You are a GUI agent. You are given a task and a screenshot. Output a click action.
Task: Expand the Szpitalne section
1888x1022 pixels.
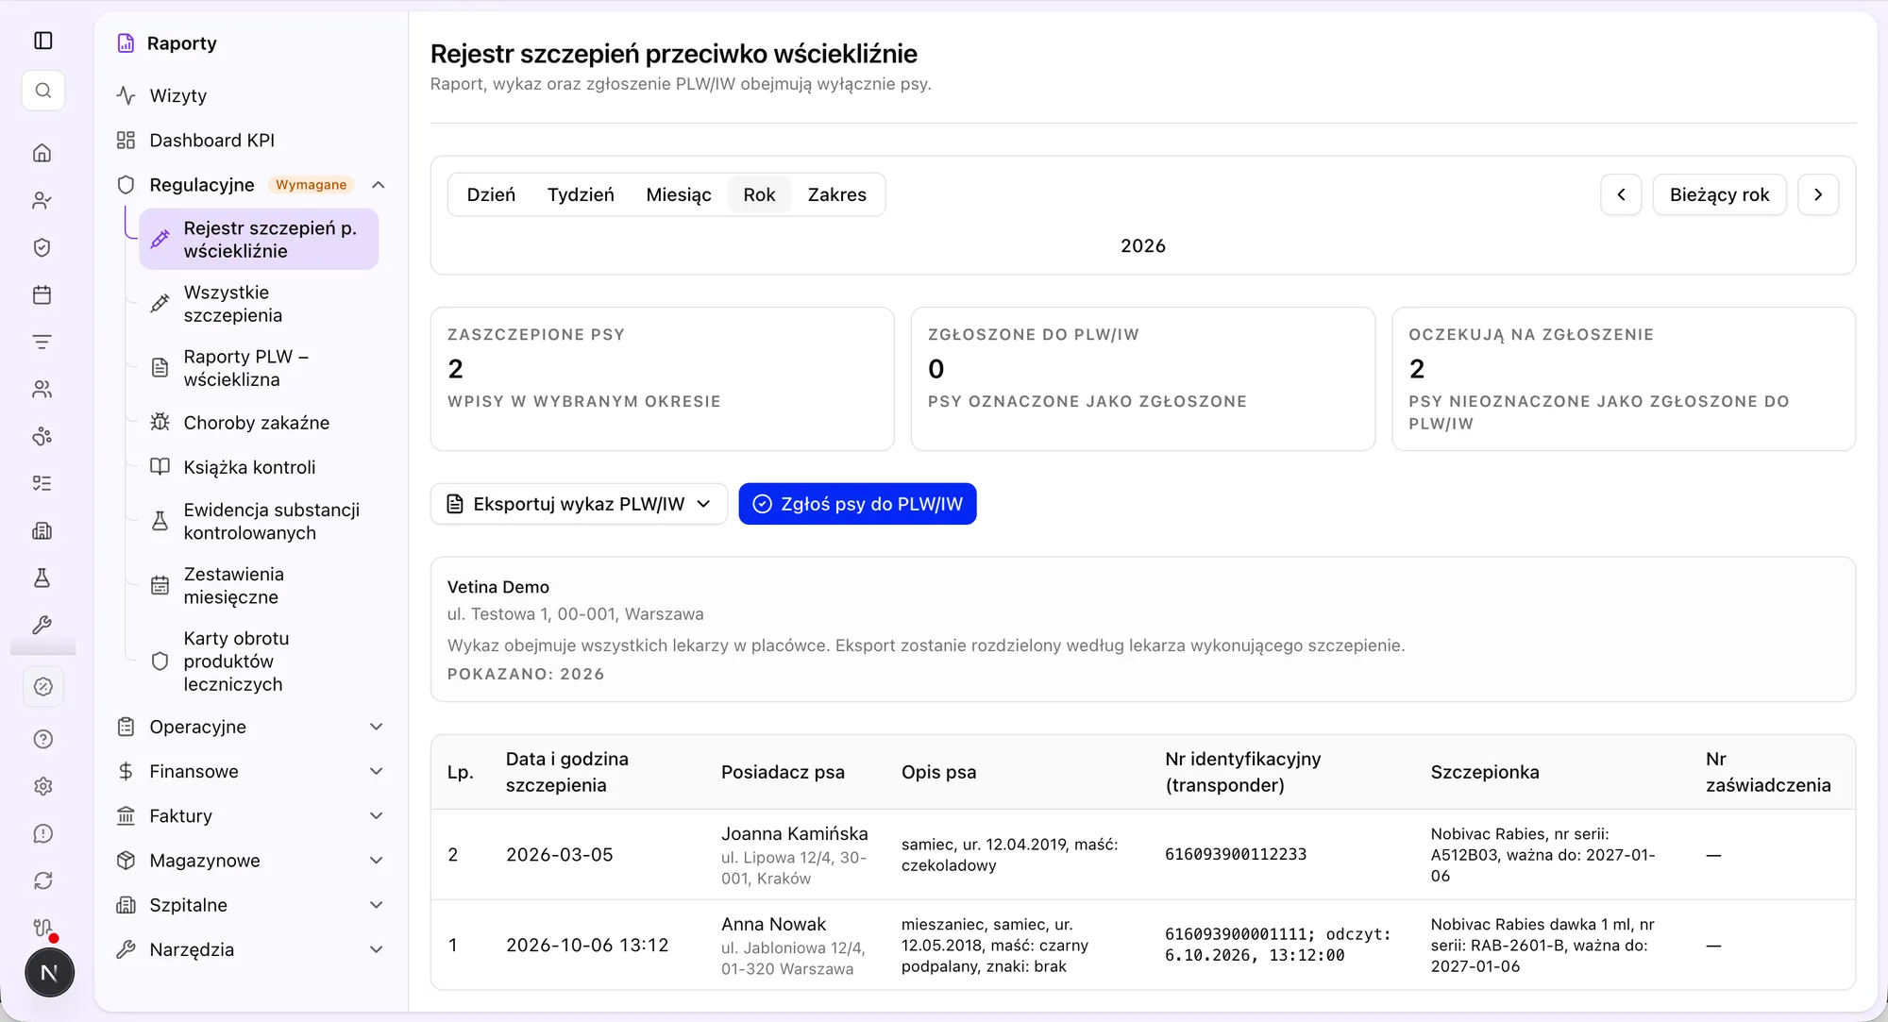376,905
